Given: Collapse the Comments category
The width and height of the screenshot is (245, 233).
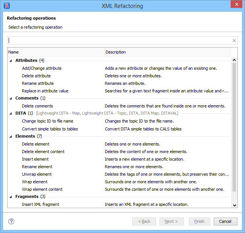Looking at the screenshot, I should point(11,98).
